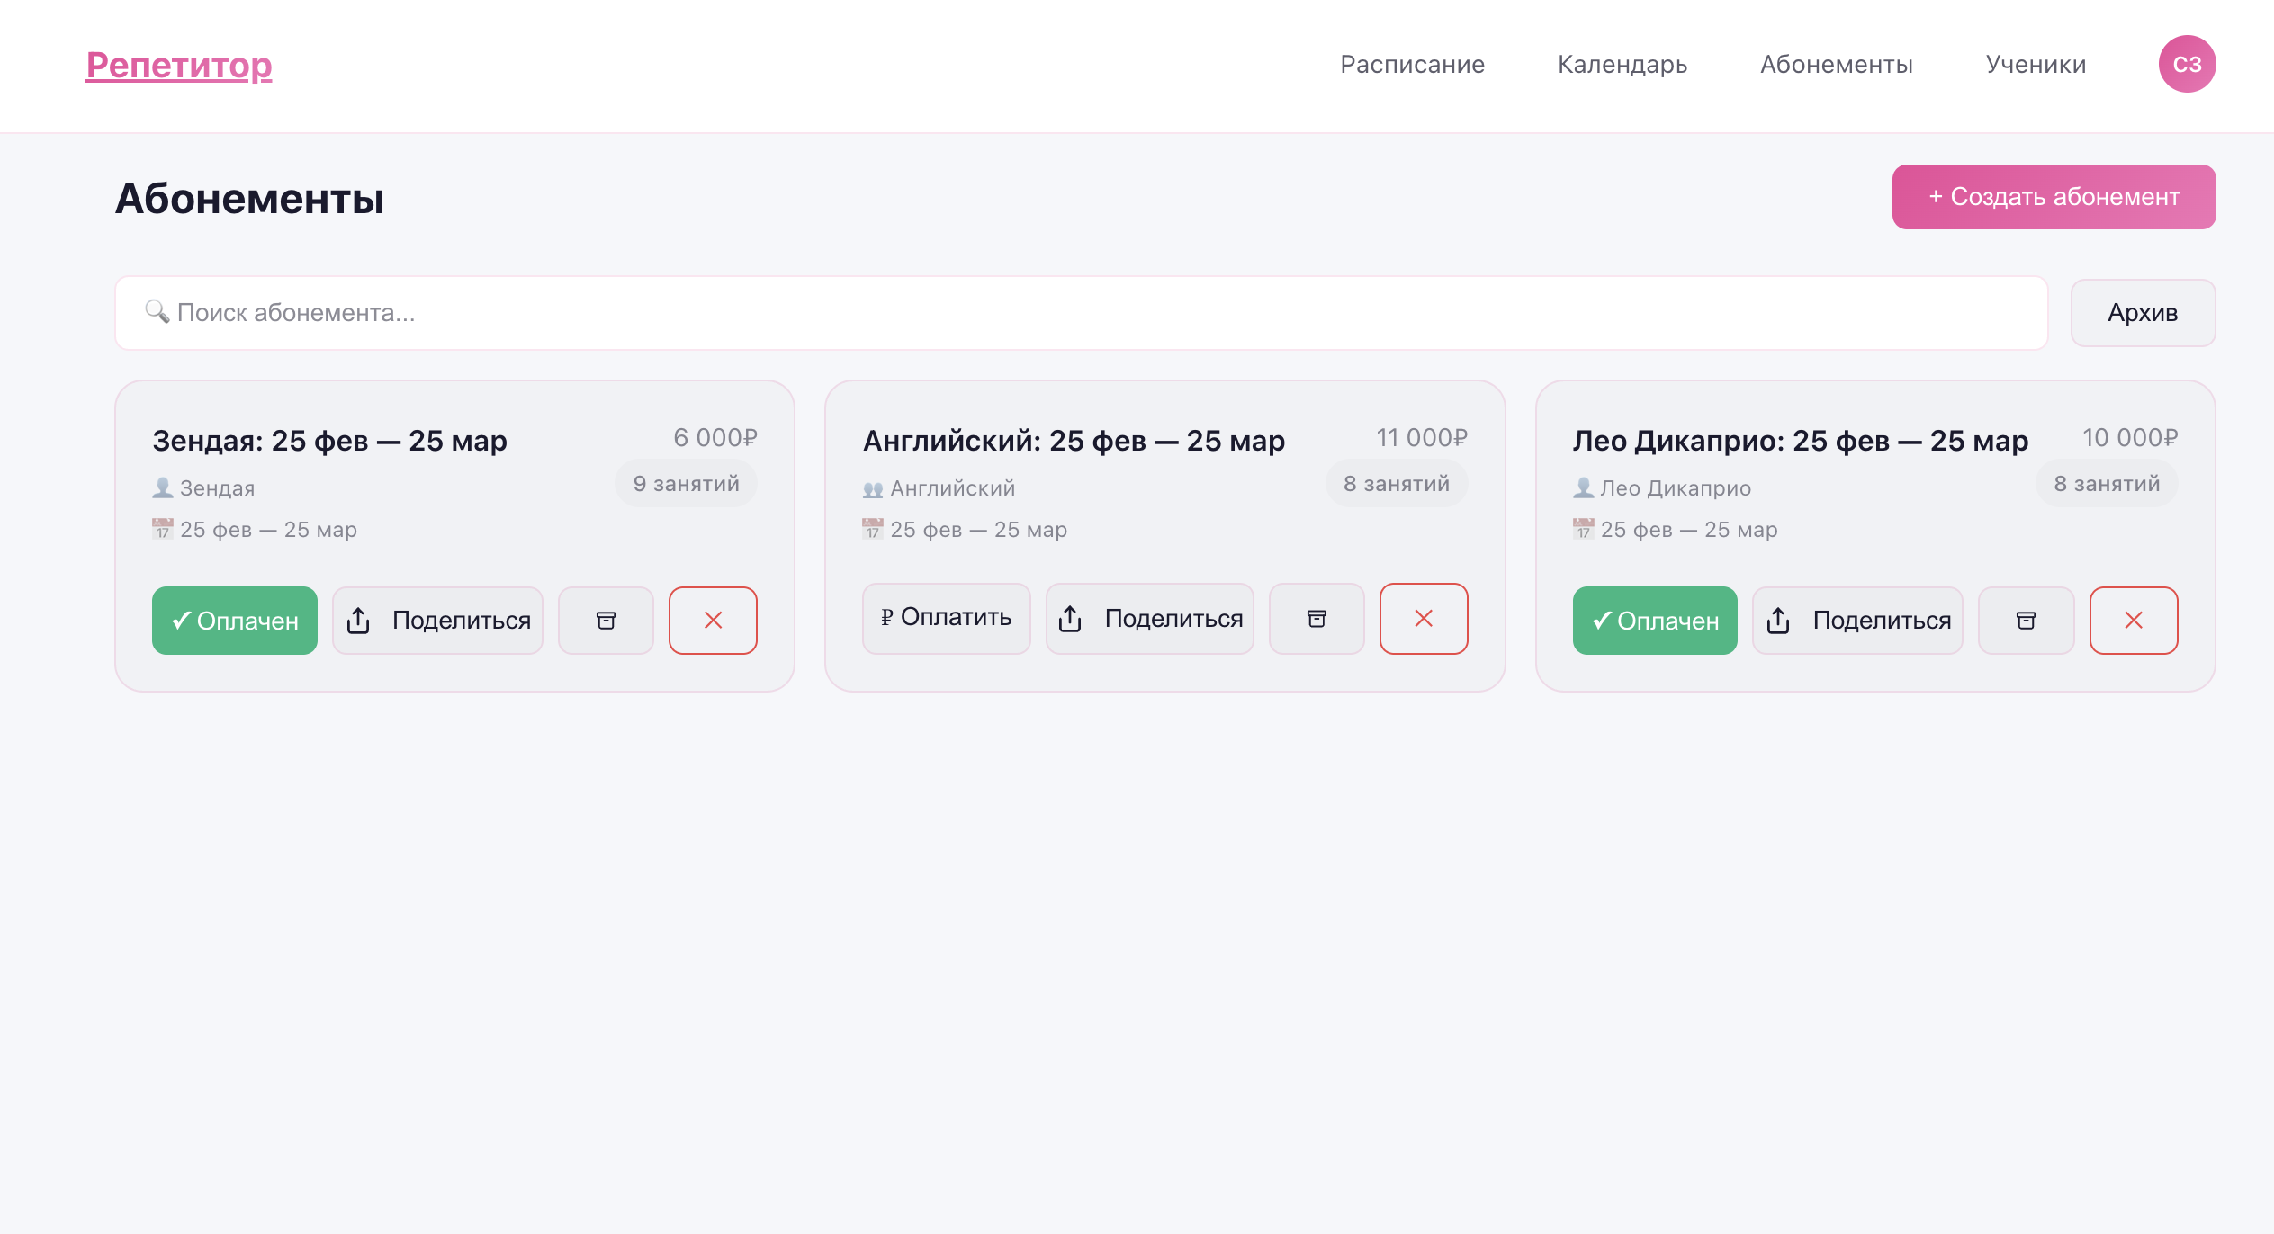
Task: Archive the Зендая subscription card
Action: [606, 621]
